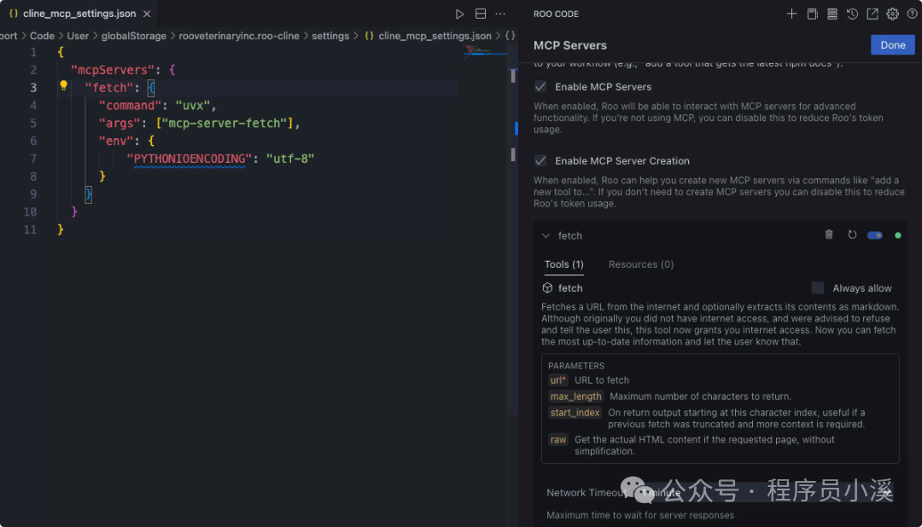Click the MCP servers icon in Roo Code header
Image resolution: width=922 pixels, height=527 pixels.
pos(832,14)
